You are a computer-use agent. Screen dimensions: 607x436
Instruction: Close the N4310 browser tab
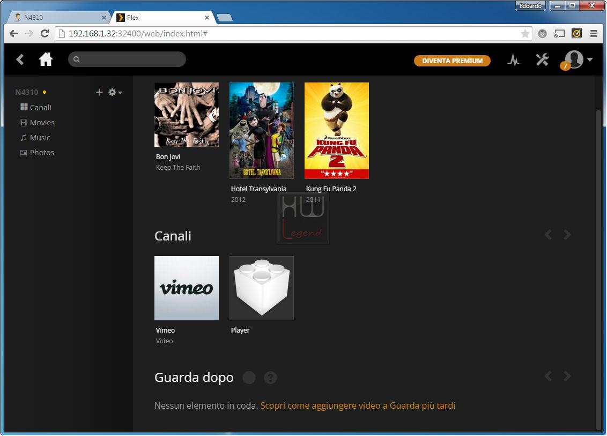click(103, 17)
